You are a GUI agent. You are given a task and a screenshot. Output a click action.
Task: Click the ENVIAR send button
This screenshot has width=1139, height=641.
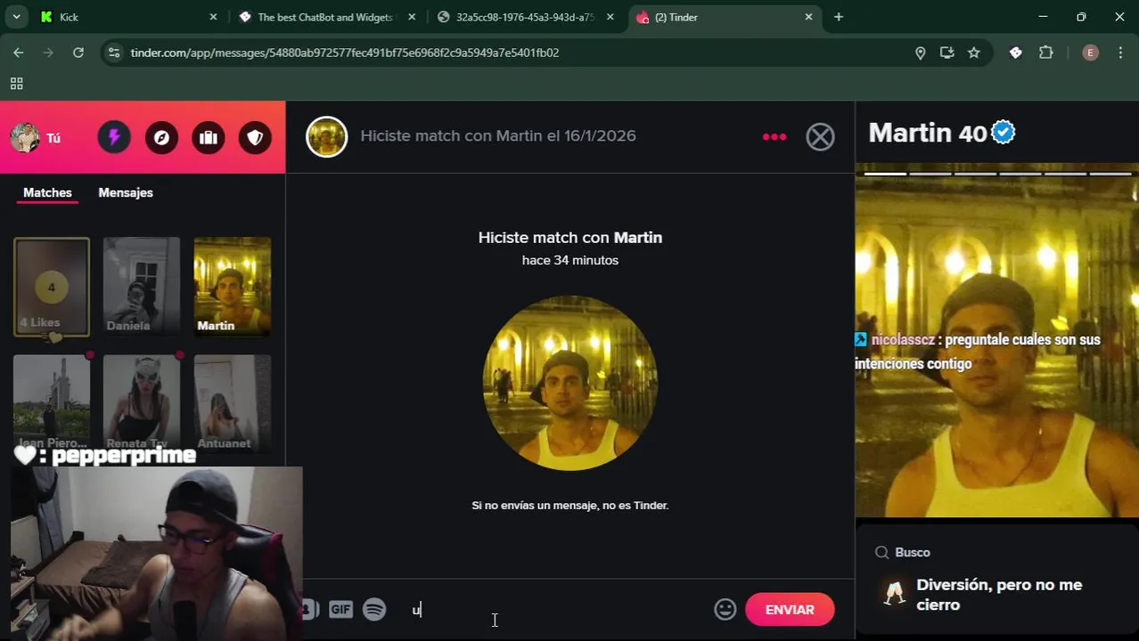[790, 610]
